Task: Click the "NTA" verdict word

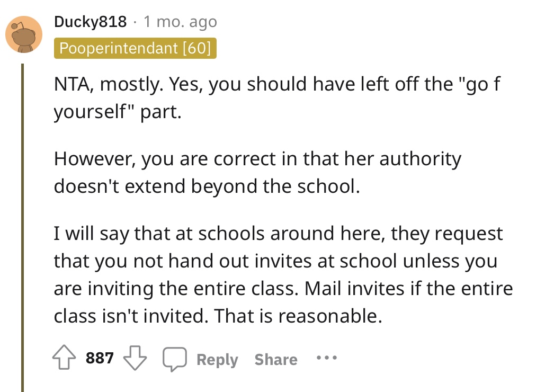Action: [x=74, y=84]
